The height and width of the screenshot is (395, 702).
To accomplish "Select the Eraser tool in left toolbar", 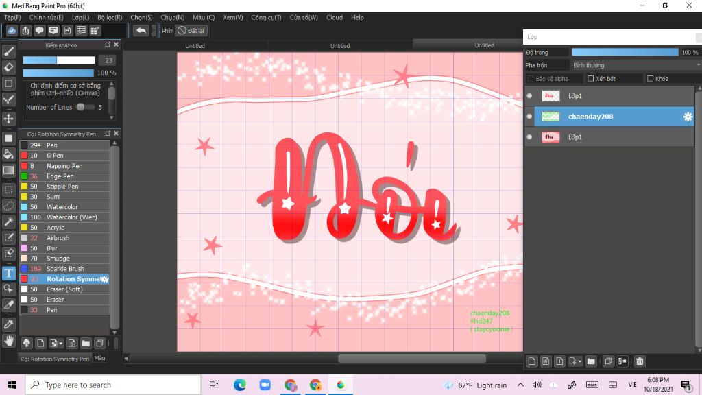I will [8, 67].
